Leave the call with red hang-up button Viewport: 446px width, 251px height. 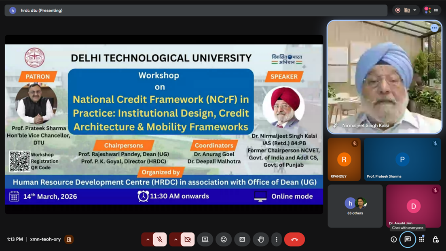pos(294,239)
